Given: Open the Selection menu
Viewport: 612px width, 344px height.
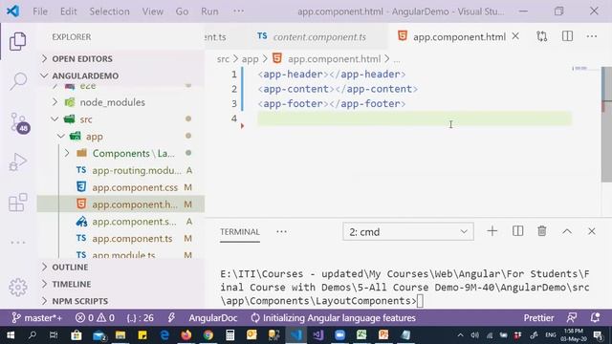Looking at the screenshot, I should click(109, 11).
